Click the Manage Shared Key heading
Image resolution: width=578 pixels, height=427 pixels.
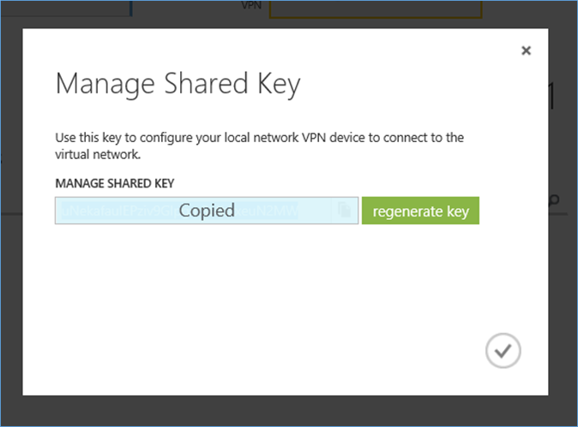click(x=178, y=85)
